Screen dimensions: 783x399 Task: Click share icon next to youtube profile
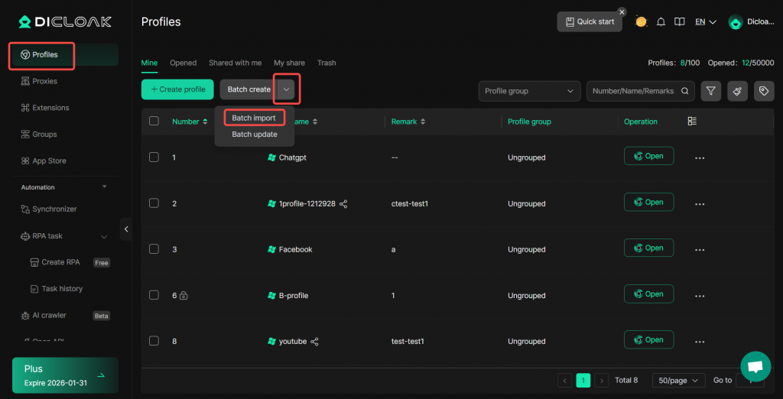click(314, 342)
